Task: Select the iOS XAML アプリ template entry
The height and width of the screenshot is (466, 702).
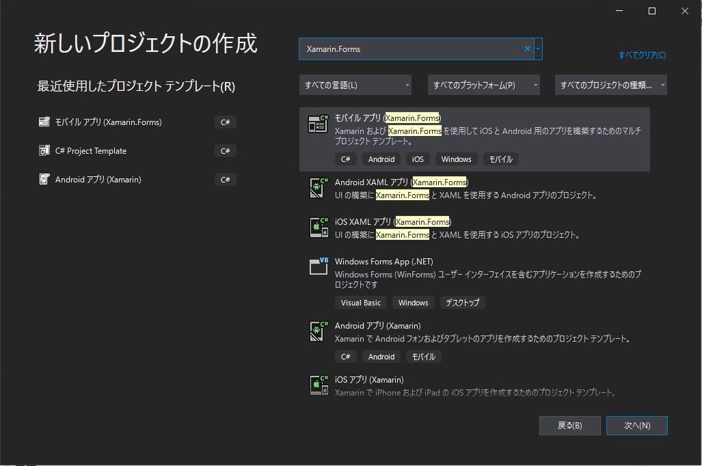Action: 444,228
